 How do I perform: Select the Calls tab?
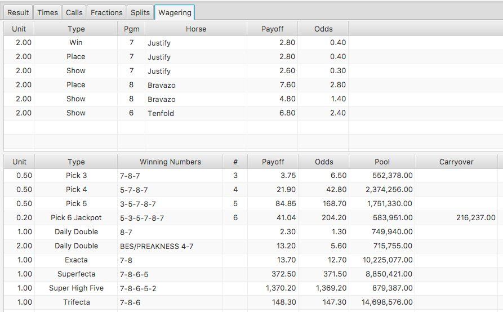[74, 12]
